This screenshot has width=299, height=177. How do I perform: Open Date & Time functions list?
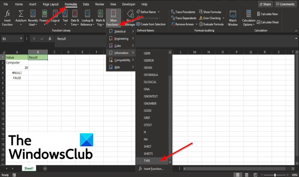(x=75, y=18)
